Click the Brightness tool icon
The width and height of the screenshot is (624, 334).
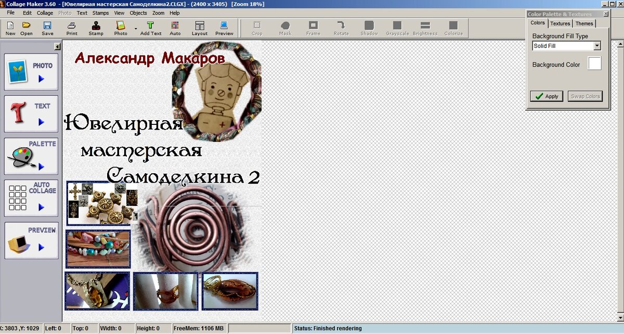click(425, 28)
